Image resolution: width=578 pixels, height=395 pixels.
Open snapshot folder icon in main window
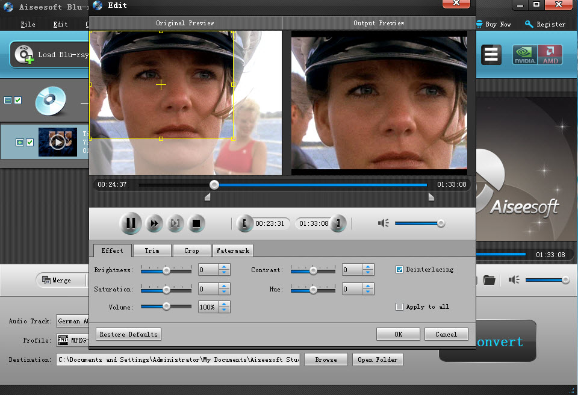point(489,280)
